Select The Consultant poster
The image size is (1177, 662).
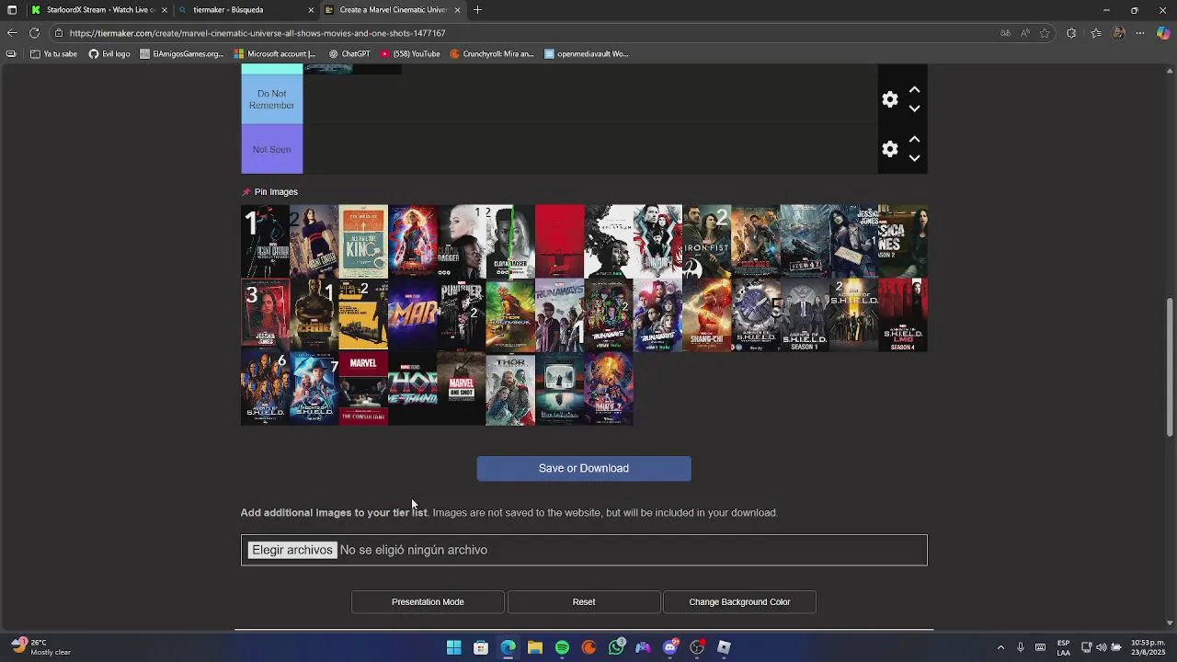[x=363, y=388]
